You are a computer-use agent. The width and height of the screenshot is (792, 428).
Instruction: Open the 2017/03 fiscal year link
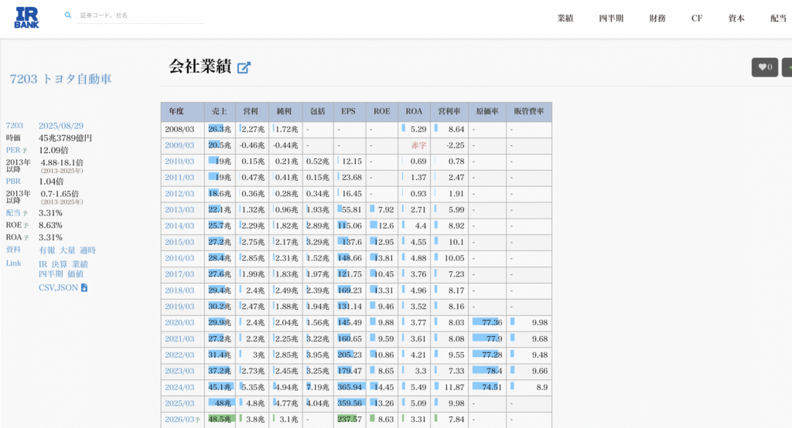pyautogui.click(x=179, y=274)
